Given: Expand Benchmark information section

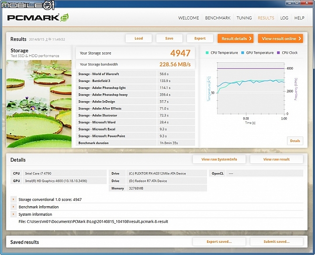Looking at the screenshot, I should pos(13,207).
